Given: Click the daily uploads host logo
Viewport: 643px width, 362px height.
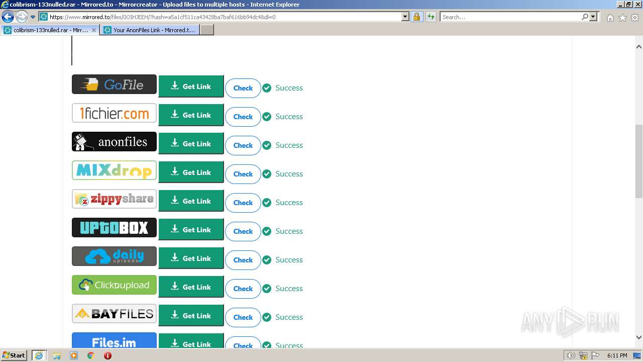Looking at the screenshot, I should coord(114,256).
